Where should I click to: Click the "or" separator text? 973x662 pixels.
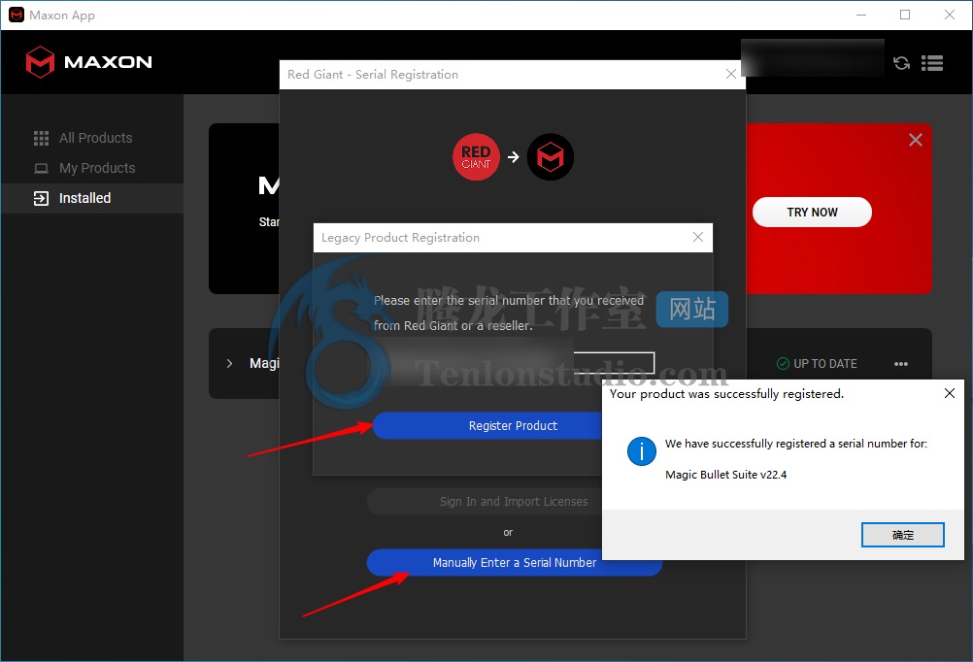click(x=508, y=532)
